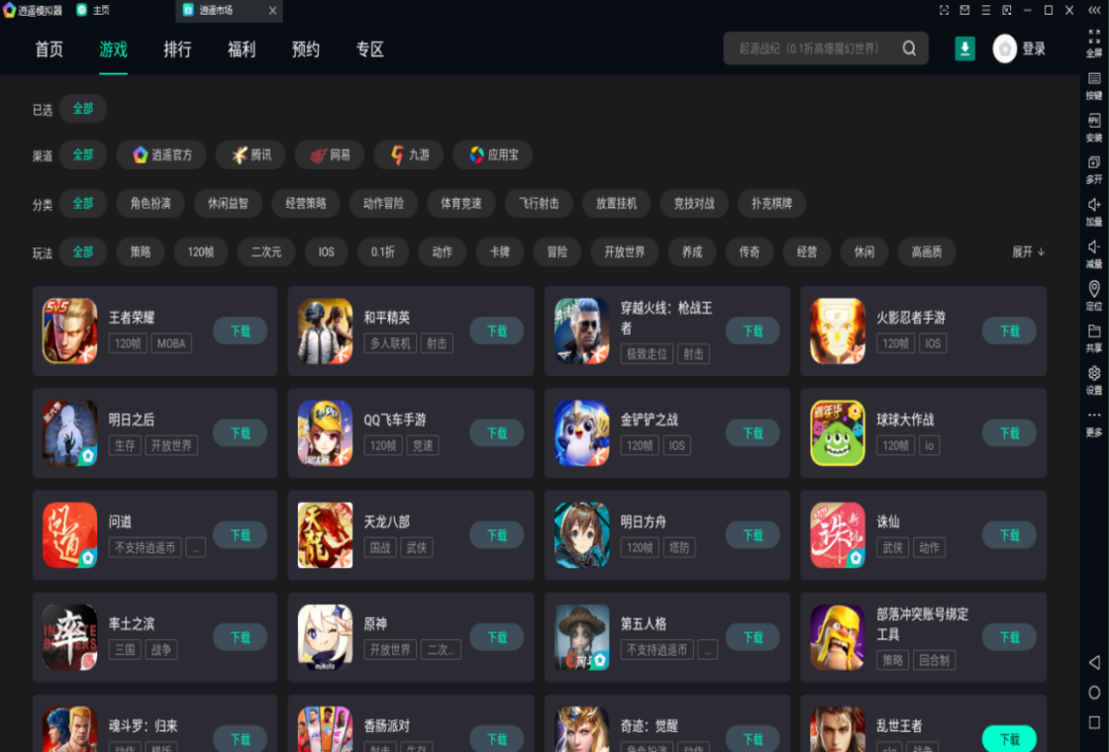This screenshot has width=1109, height=752.
Task: Click 登录 to log in
Action: pyautogui.click(x=1034, y=48)
